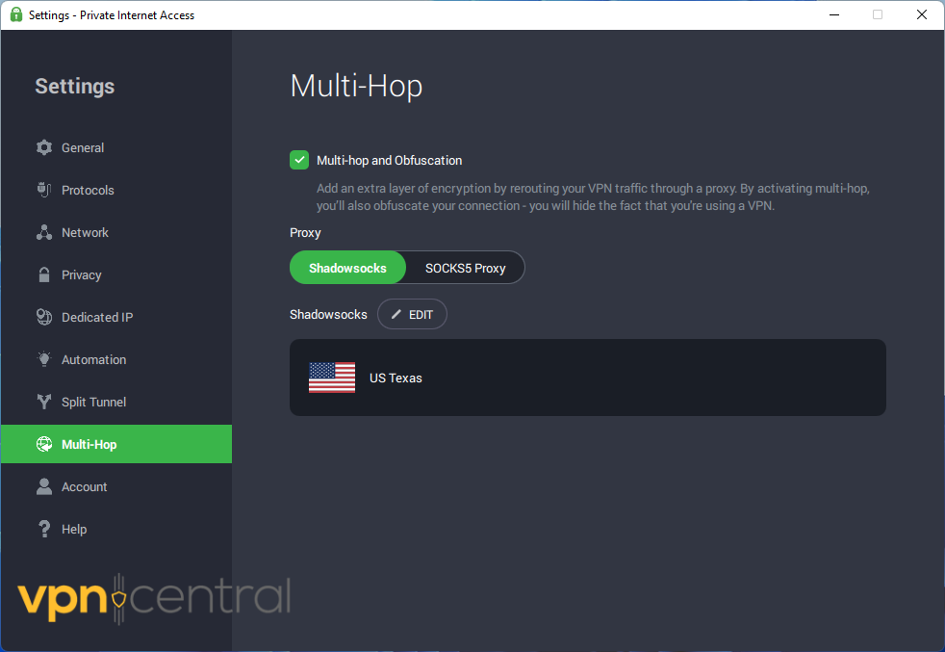Click the EDIT button for Shadowsocks

pyautogui.click(x=412, y=314)
